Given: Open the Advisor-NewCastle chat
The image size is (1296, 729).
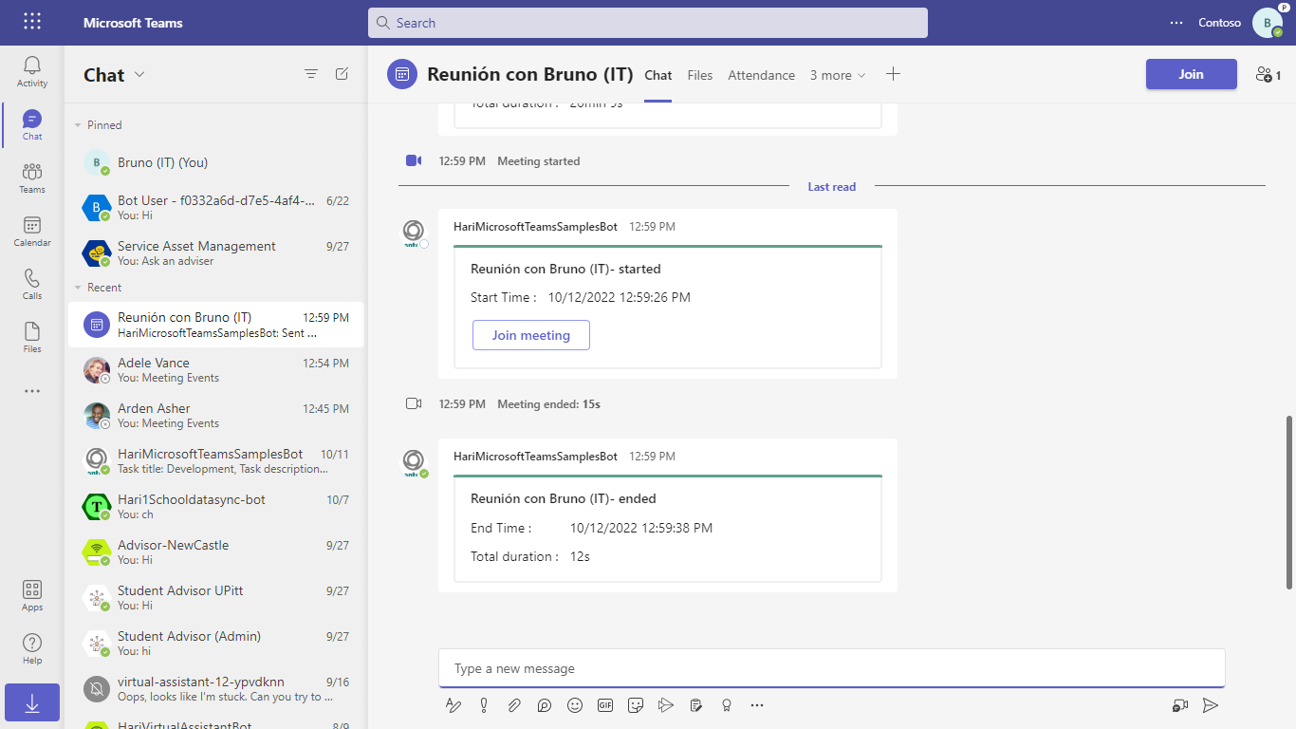Looking at the screenshot, I should point(215,552).
